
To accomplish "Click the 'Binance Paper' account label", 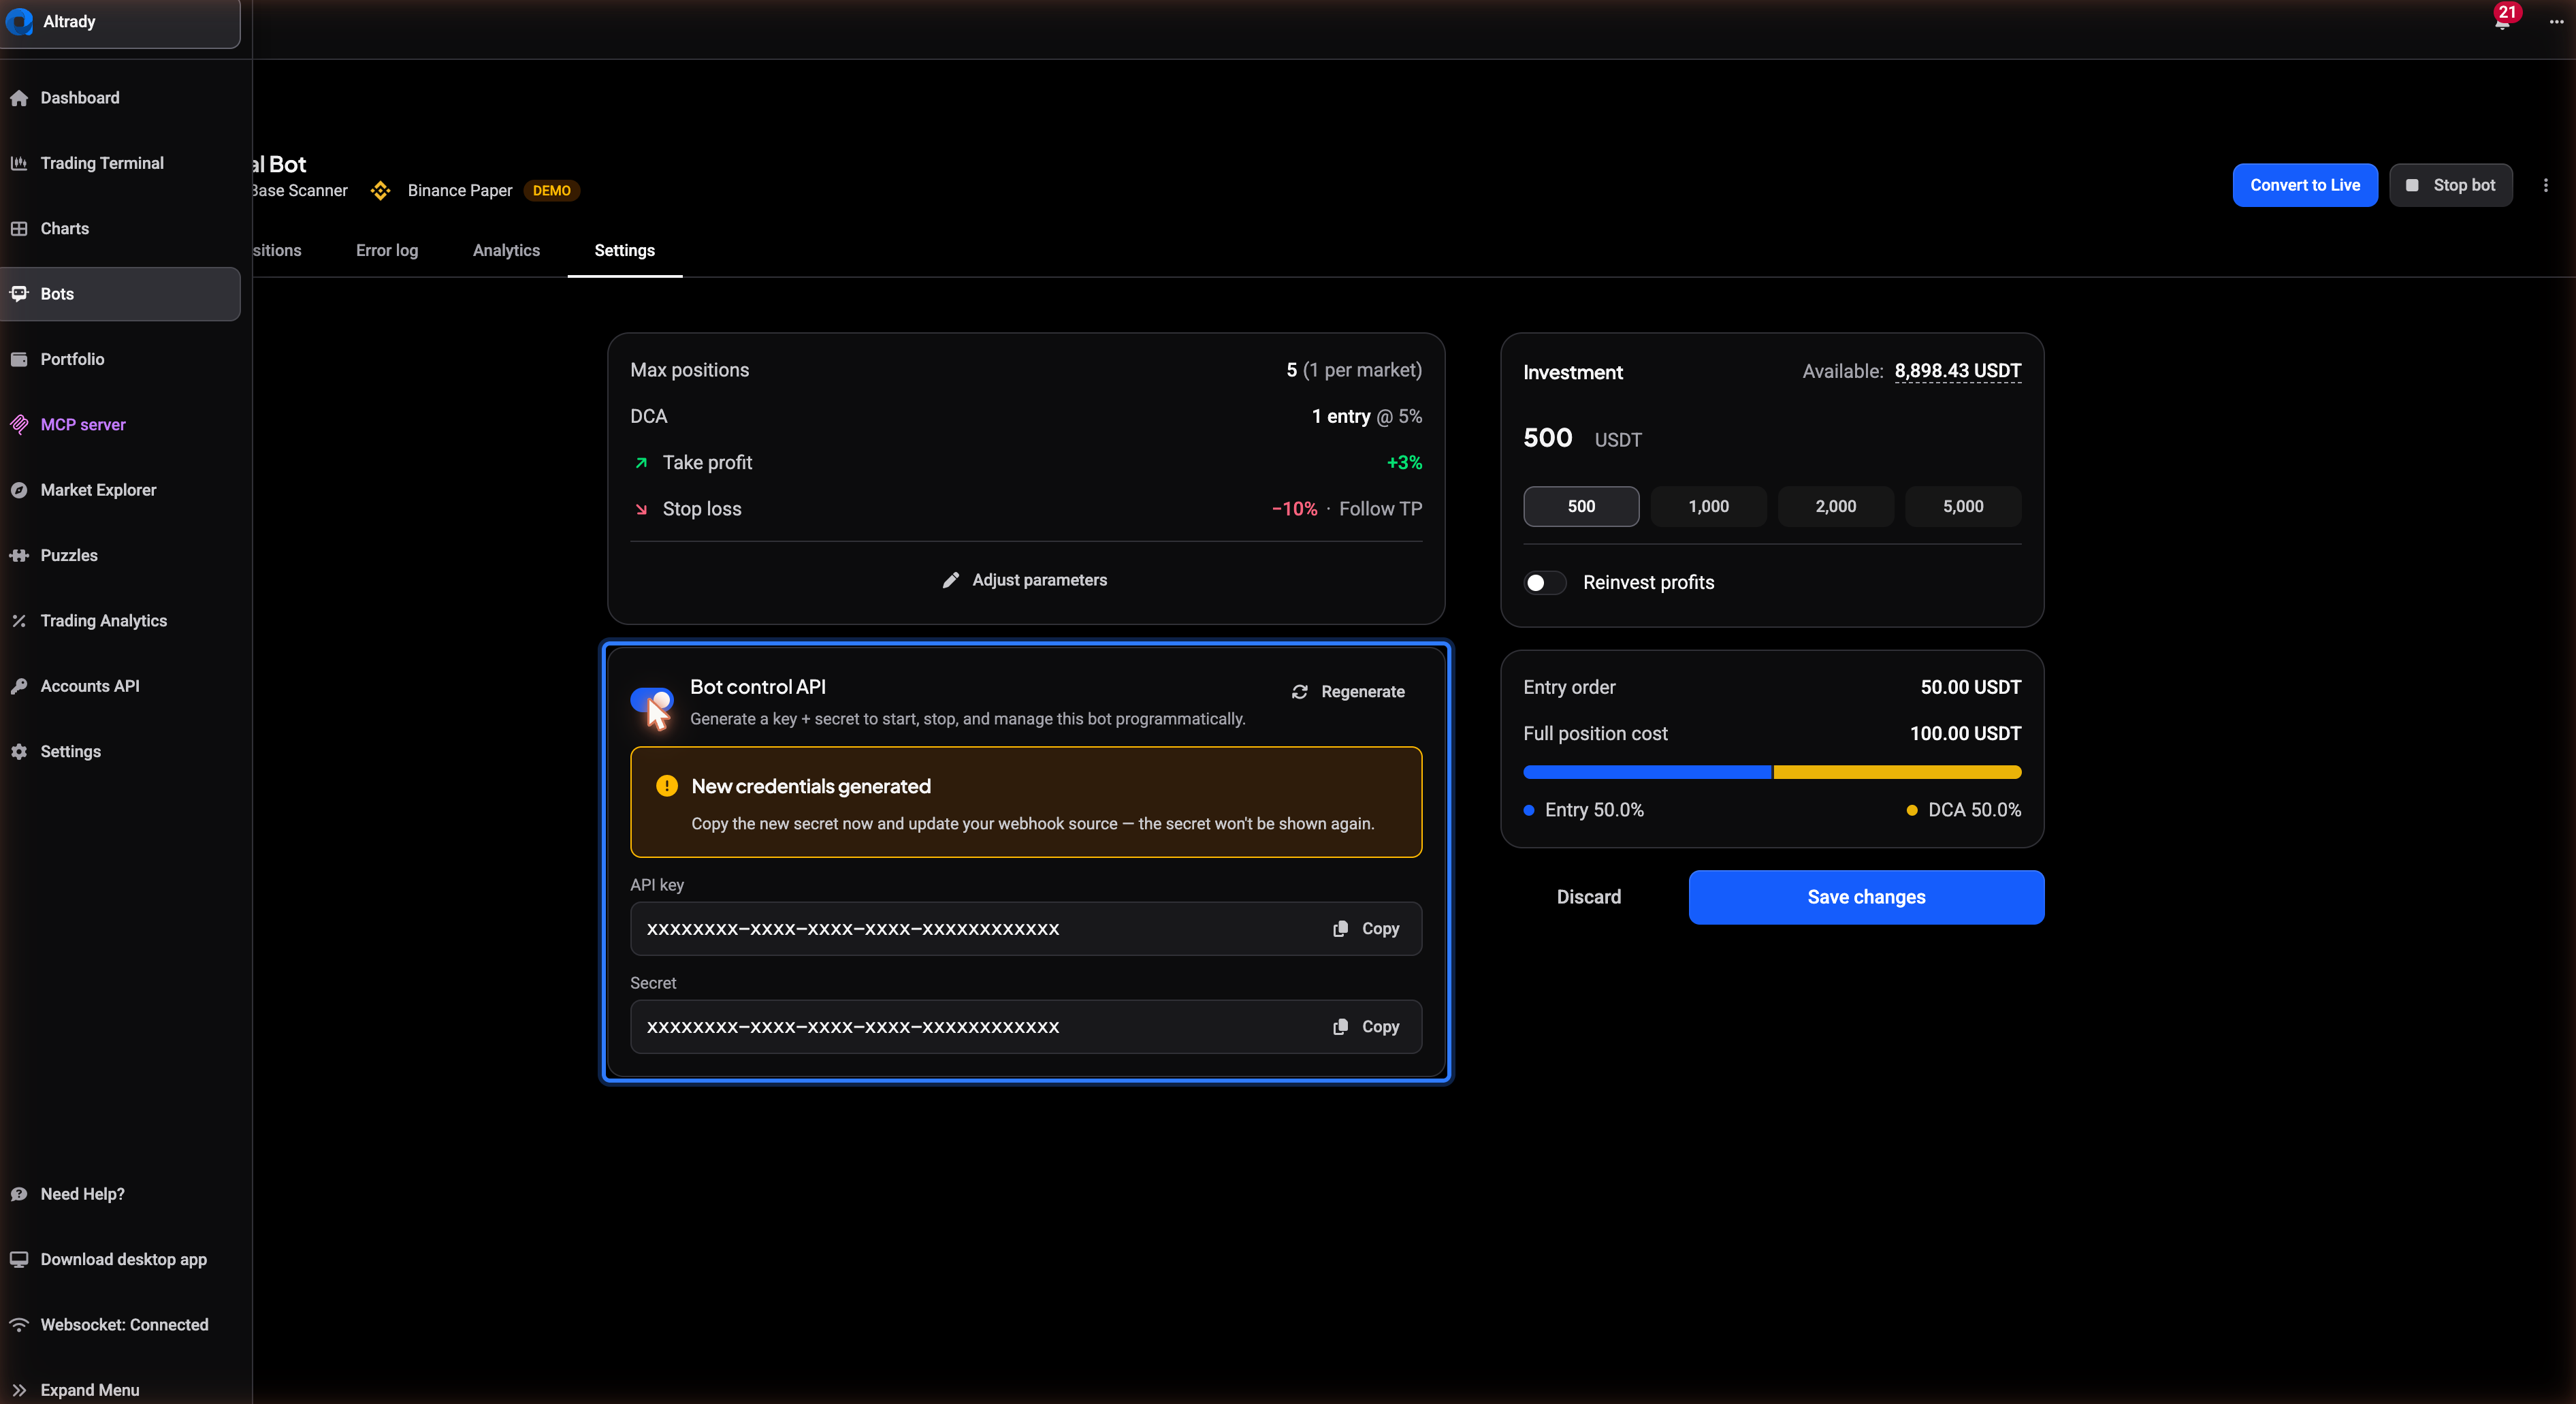I will click(460, 190).
